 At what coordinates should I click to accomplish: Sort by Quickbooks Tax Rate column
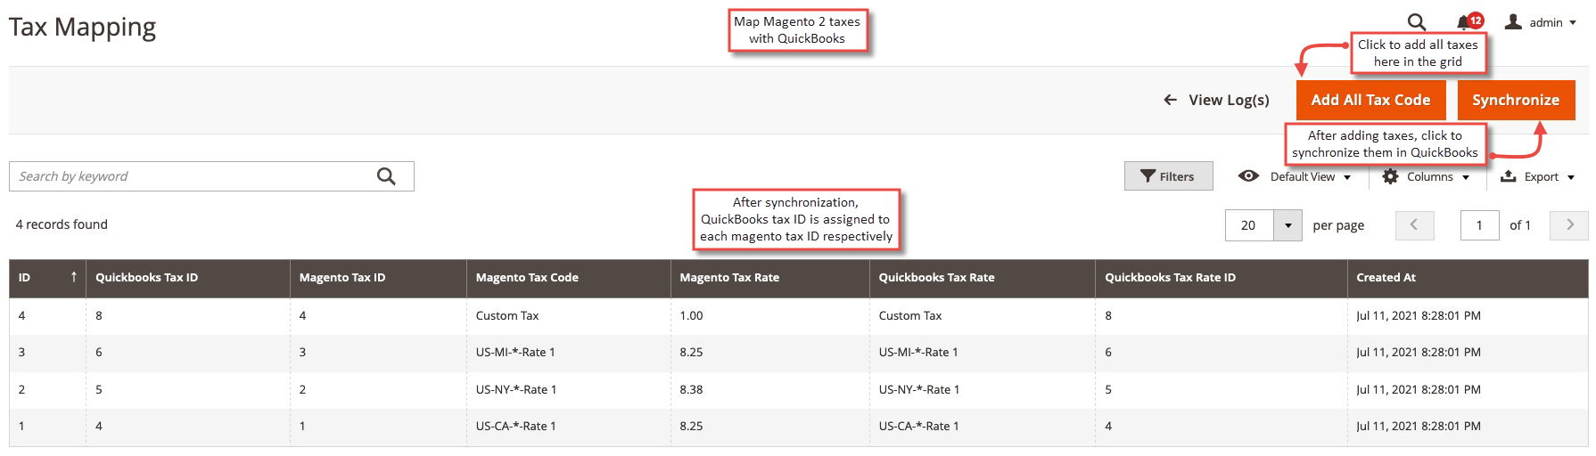tap(982, 278)
